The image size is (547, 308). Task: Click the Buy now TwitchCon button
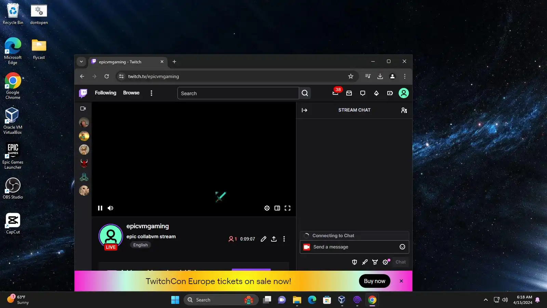click(375, 281)
